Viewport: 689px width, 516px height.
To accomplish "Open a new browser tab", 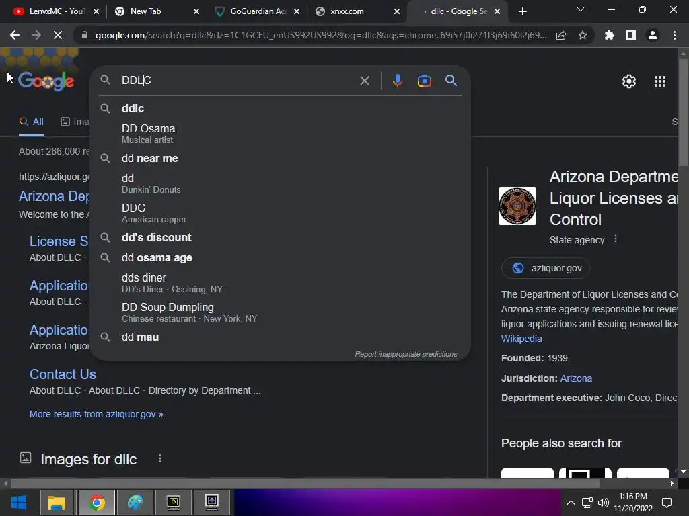I will coord(522,11).
